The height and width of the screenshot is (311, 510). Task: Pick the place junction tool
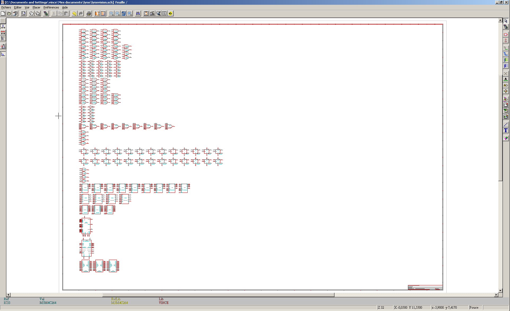(506, 91)
